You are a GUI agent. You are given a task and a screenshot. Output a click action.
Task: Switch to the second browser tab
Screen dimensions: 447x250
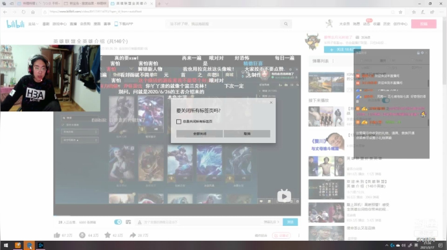click(x=85, y=4)
